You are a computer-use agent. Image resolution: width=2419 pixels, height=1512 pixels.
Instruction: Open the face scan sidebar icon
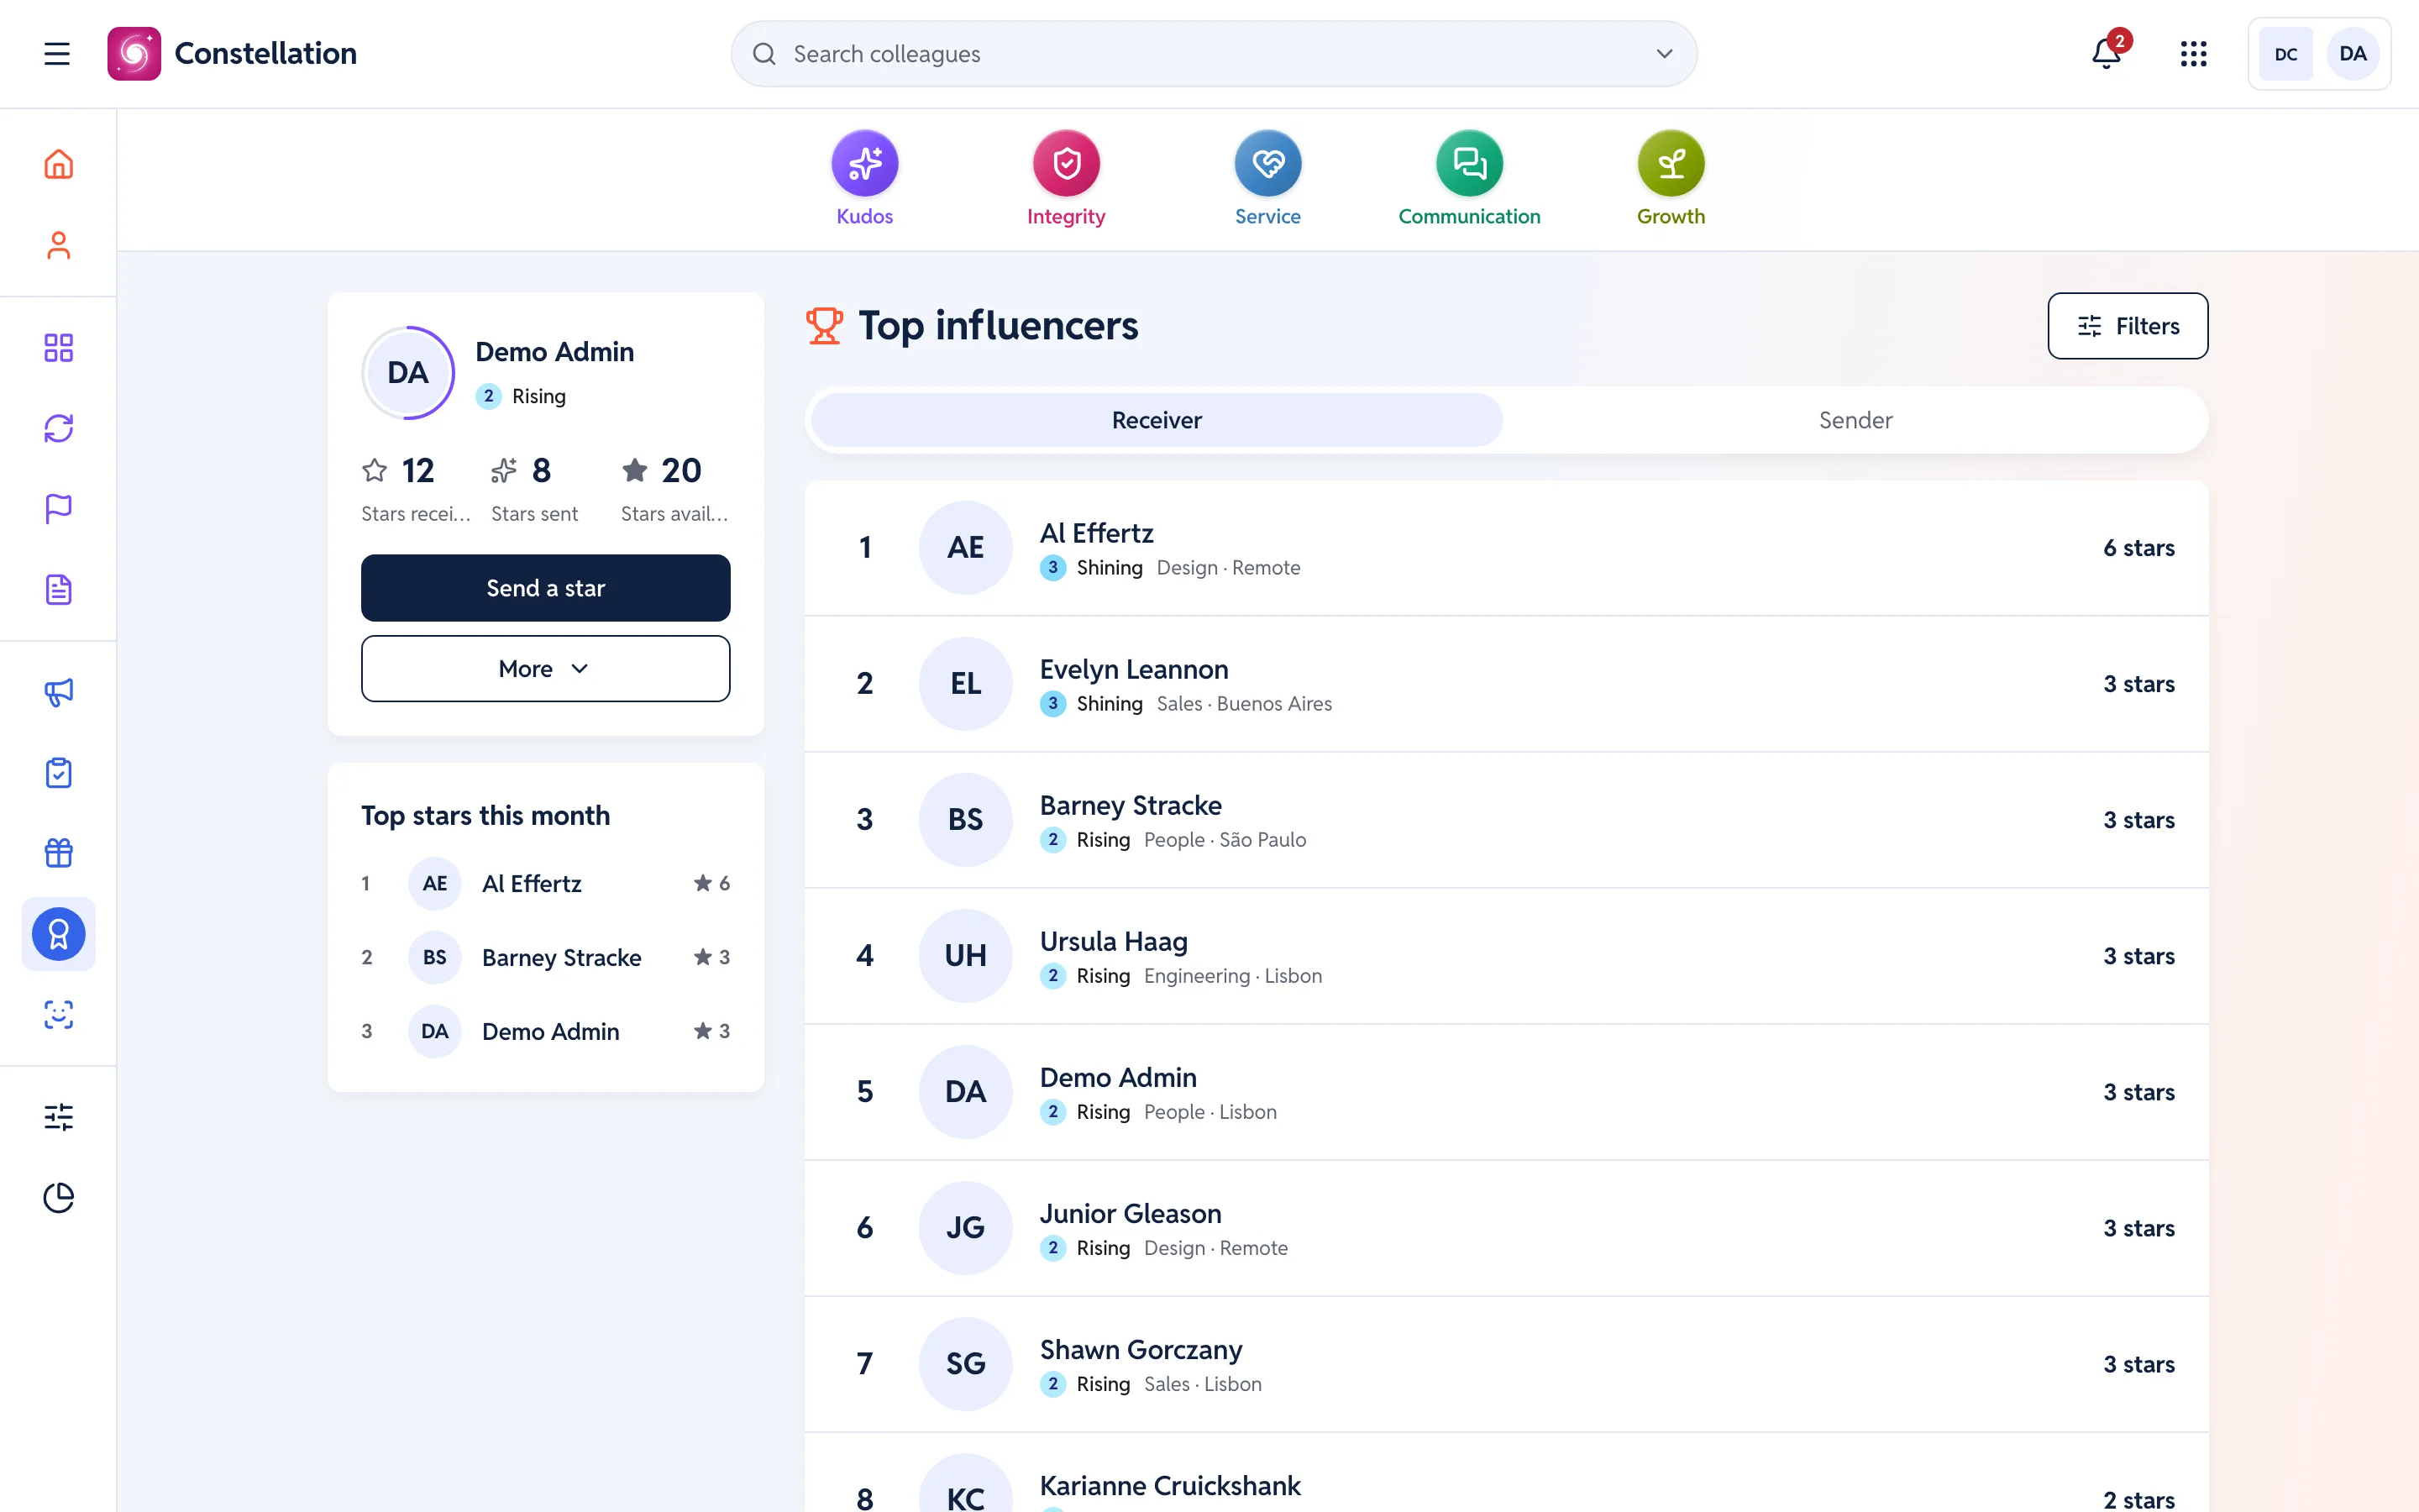(x=59, y=1015)
